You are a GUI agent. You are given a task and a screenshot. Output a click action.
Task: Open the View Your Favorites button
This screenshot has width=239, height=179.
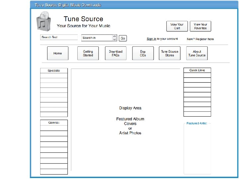pyautogui.click(x=200, y=26)
